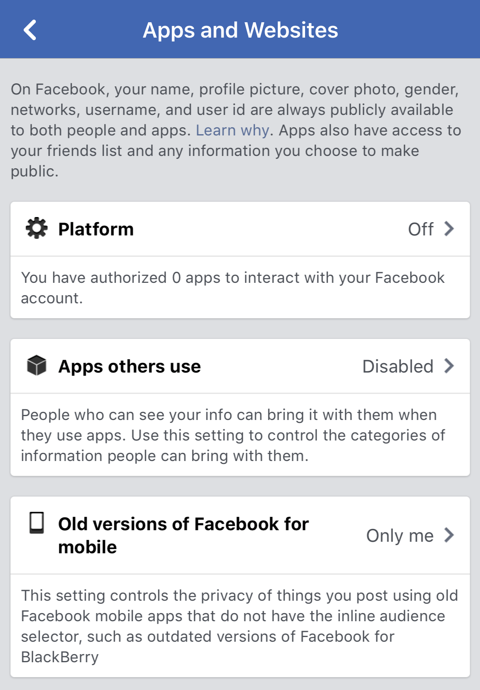Expand Apps others use chevron
This screenshot has width=480, height=690.
449,366
